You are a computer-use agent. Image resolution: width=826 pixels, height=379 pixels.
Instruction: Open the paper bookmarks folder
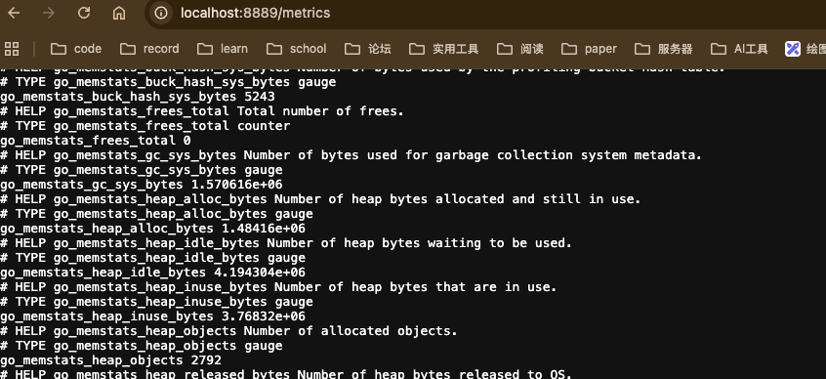[x=589, y=49]
